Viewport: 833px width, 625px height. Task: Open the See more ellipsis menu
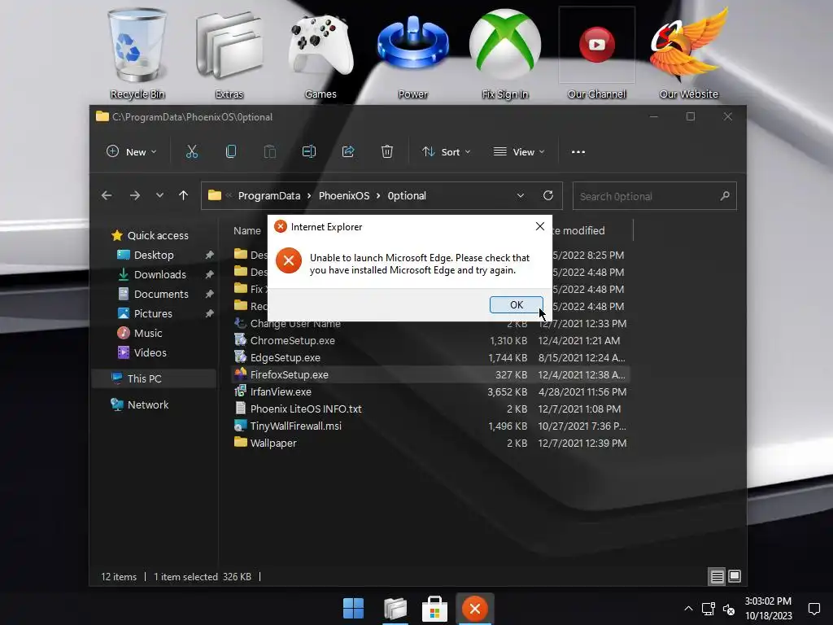click(x=578, y=152)
